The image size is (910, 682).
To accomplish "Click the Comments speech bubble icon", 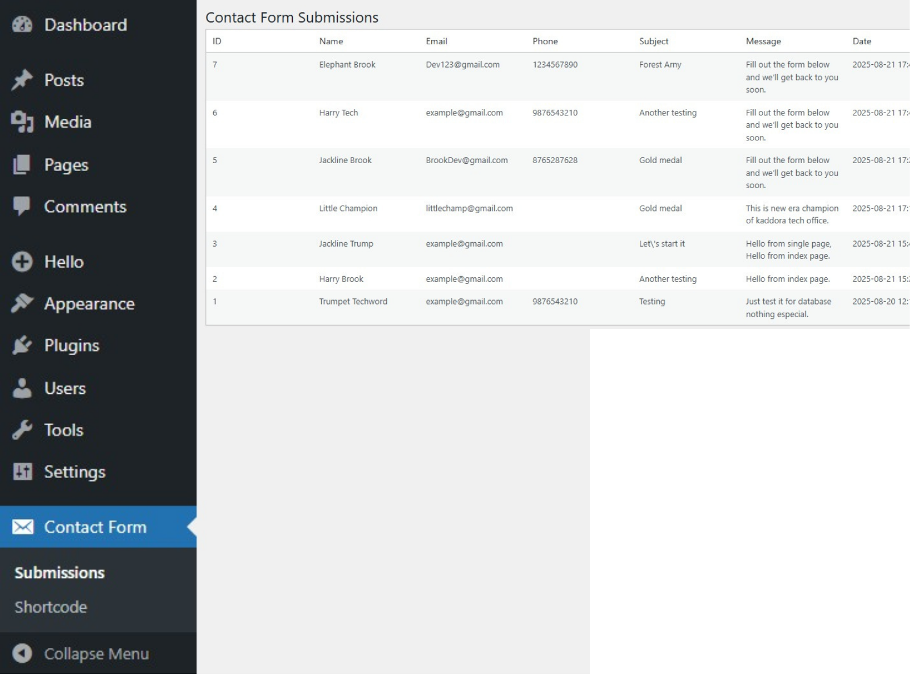I will coord(22,206).
